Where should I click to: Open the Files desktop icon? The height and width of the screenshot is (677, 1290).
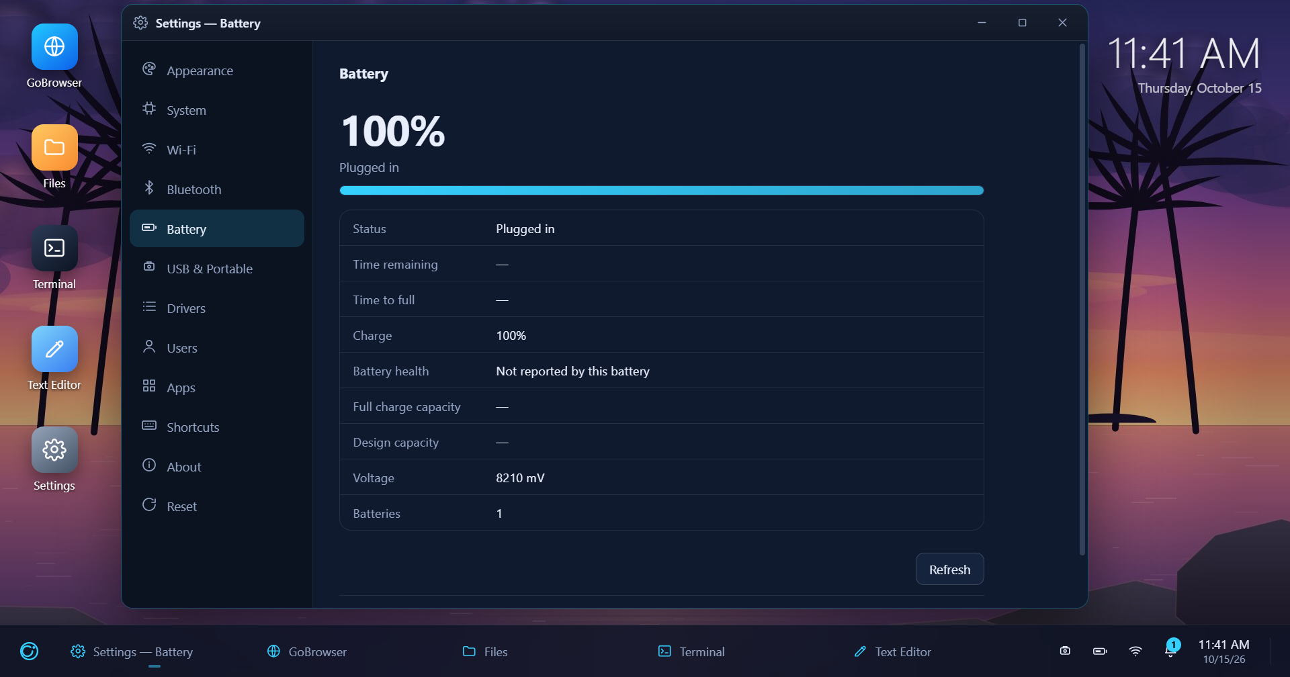click(x=54, y=158)
